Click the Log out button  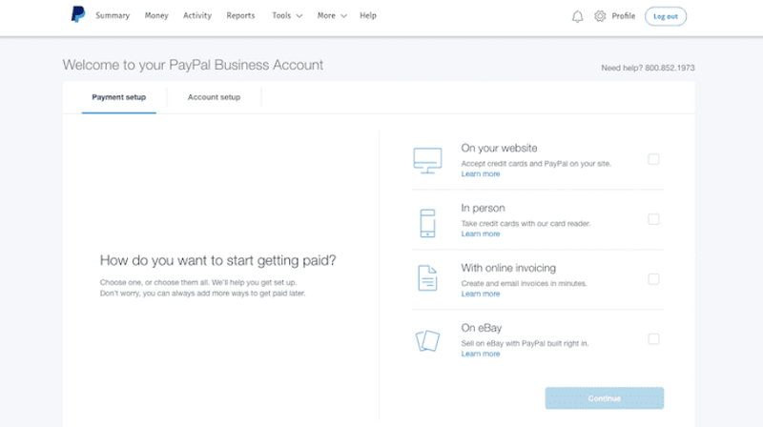[x=665, y=16]
